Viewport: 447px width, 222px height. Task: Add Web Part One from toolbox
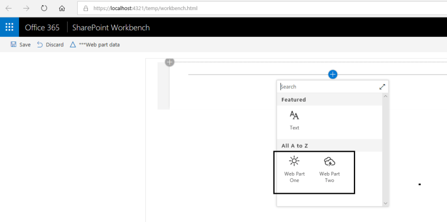click(x=294, y=169)
